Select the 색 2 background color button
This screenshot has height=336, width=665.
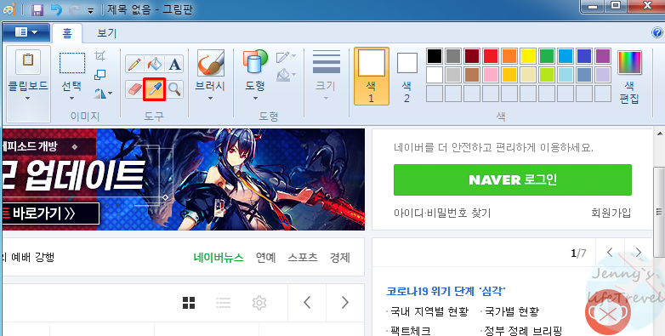coord(406,77)
